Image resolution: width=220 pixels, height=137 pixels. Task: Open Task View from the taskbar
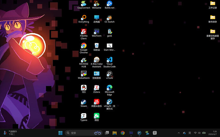click(107, 133)
